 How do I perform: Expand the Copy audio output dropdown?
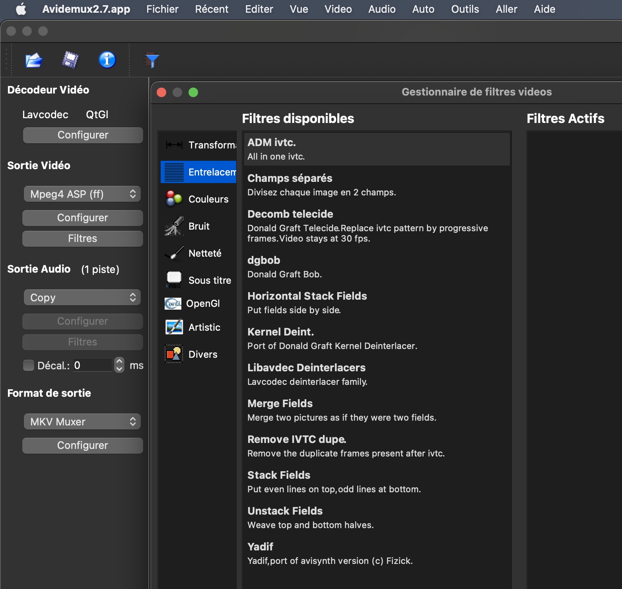point(82,298)
